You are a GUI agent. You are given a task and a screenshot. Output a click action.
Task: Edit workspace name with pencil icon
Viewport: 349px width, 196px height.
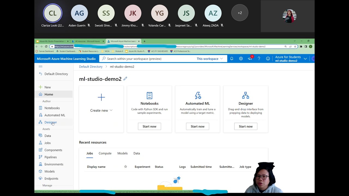click(x=125, y=79)
